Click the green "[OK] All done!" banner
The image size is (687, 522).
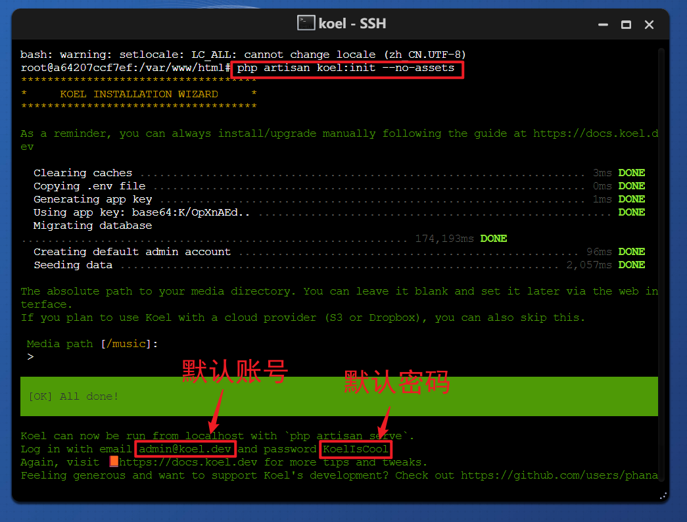pyautogui.click(x=339, y=396)
